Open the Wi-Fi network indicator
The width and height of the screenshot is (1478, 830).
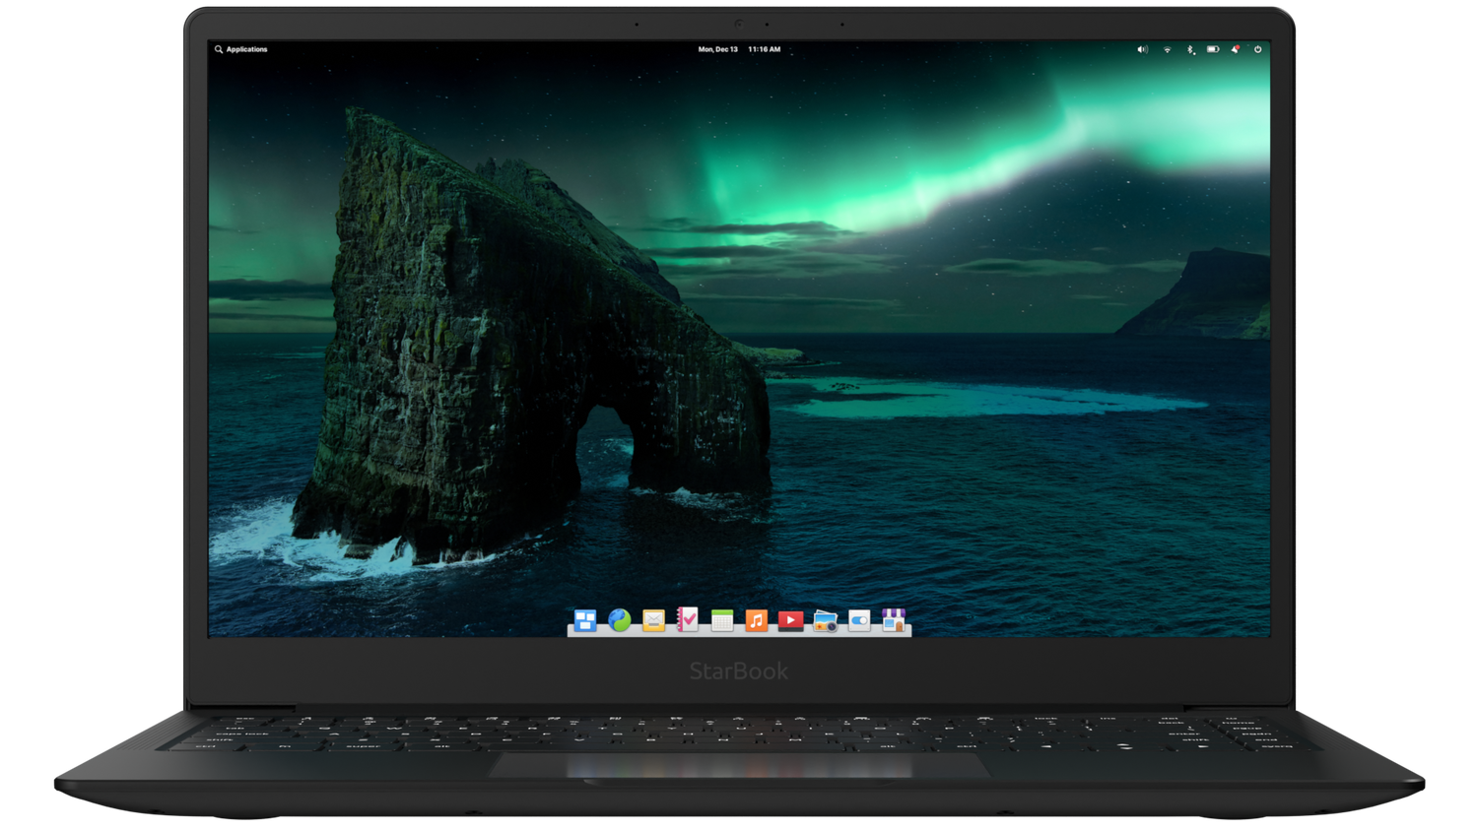(1167, 49)
